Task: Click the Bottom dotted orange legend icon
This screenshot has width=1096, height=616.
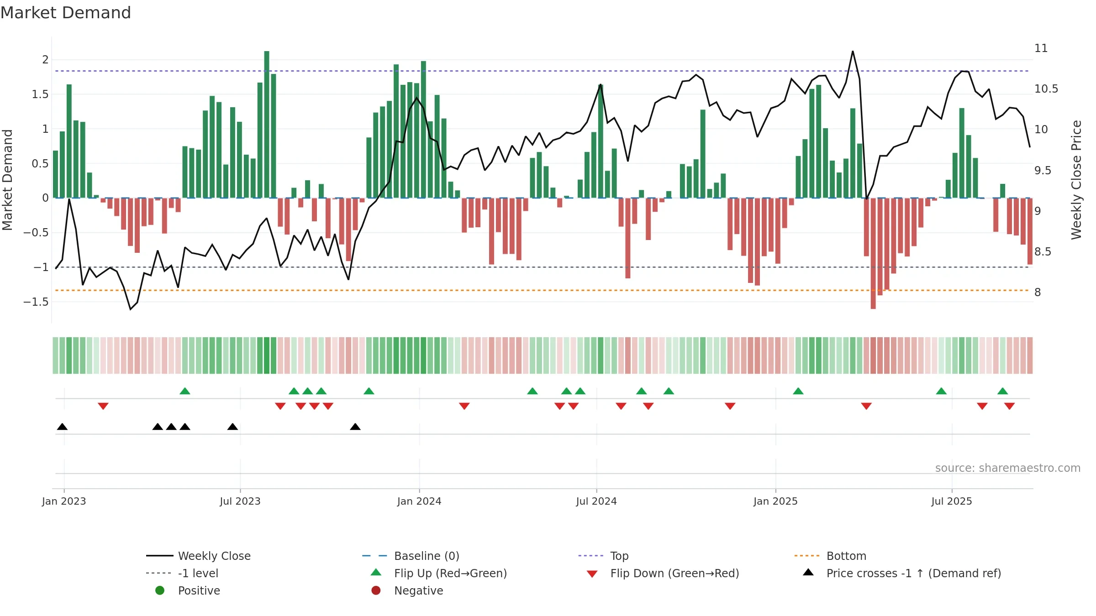Action: 807,556
